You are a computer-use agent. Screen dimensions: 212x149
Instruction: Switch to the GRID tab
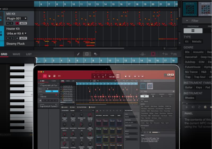(4, 54)
